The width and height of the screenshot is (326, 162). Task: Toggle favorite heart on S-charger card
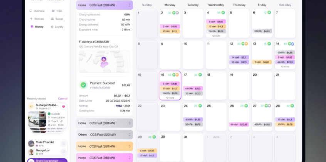pyautogui.click(x=64, y=106)
